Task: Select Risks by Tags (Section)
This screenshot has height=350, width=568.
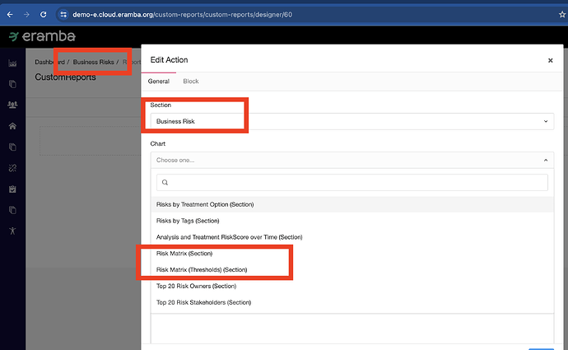Action: pos(352,221)
